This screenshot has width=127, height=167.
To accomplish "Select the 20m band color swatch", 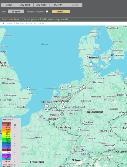I will coord(6,139).
